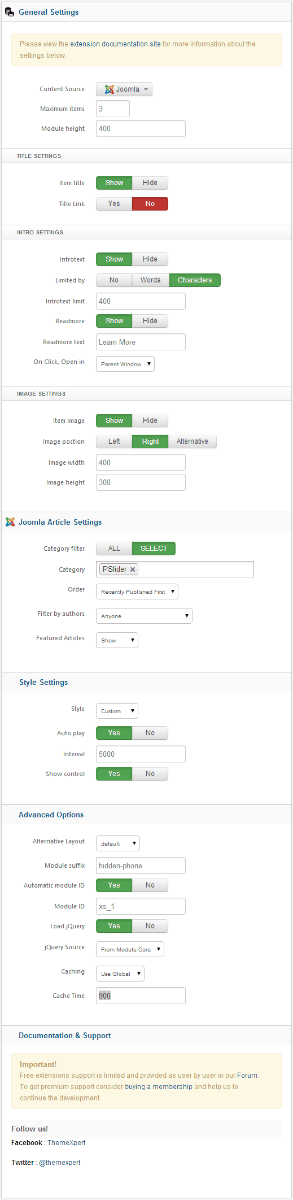Click the Documentation & Support heading
The image size is (293, 1200).
coord(65,1035)
